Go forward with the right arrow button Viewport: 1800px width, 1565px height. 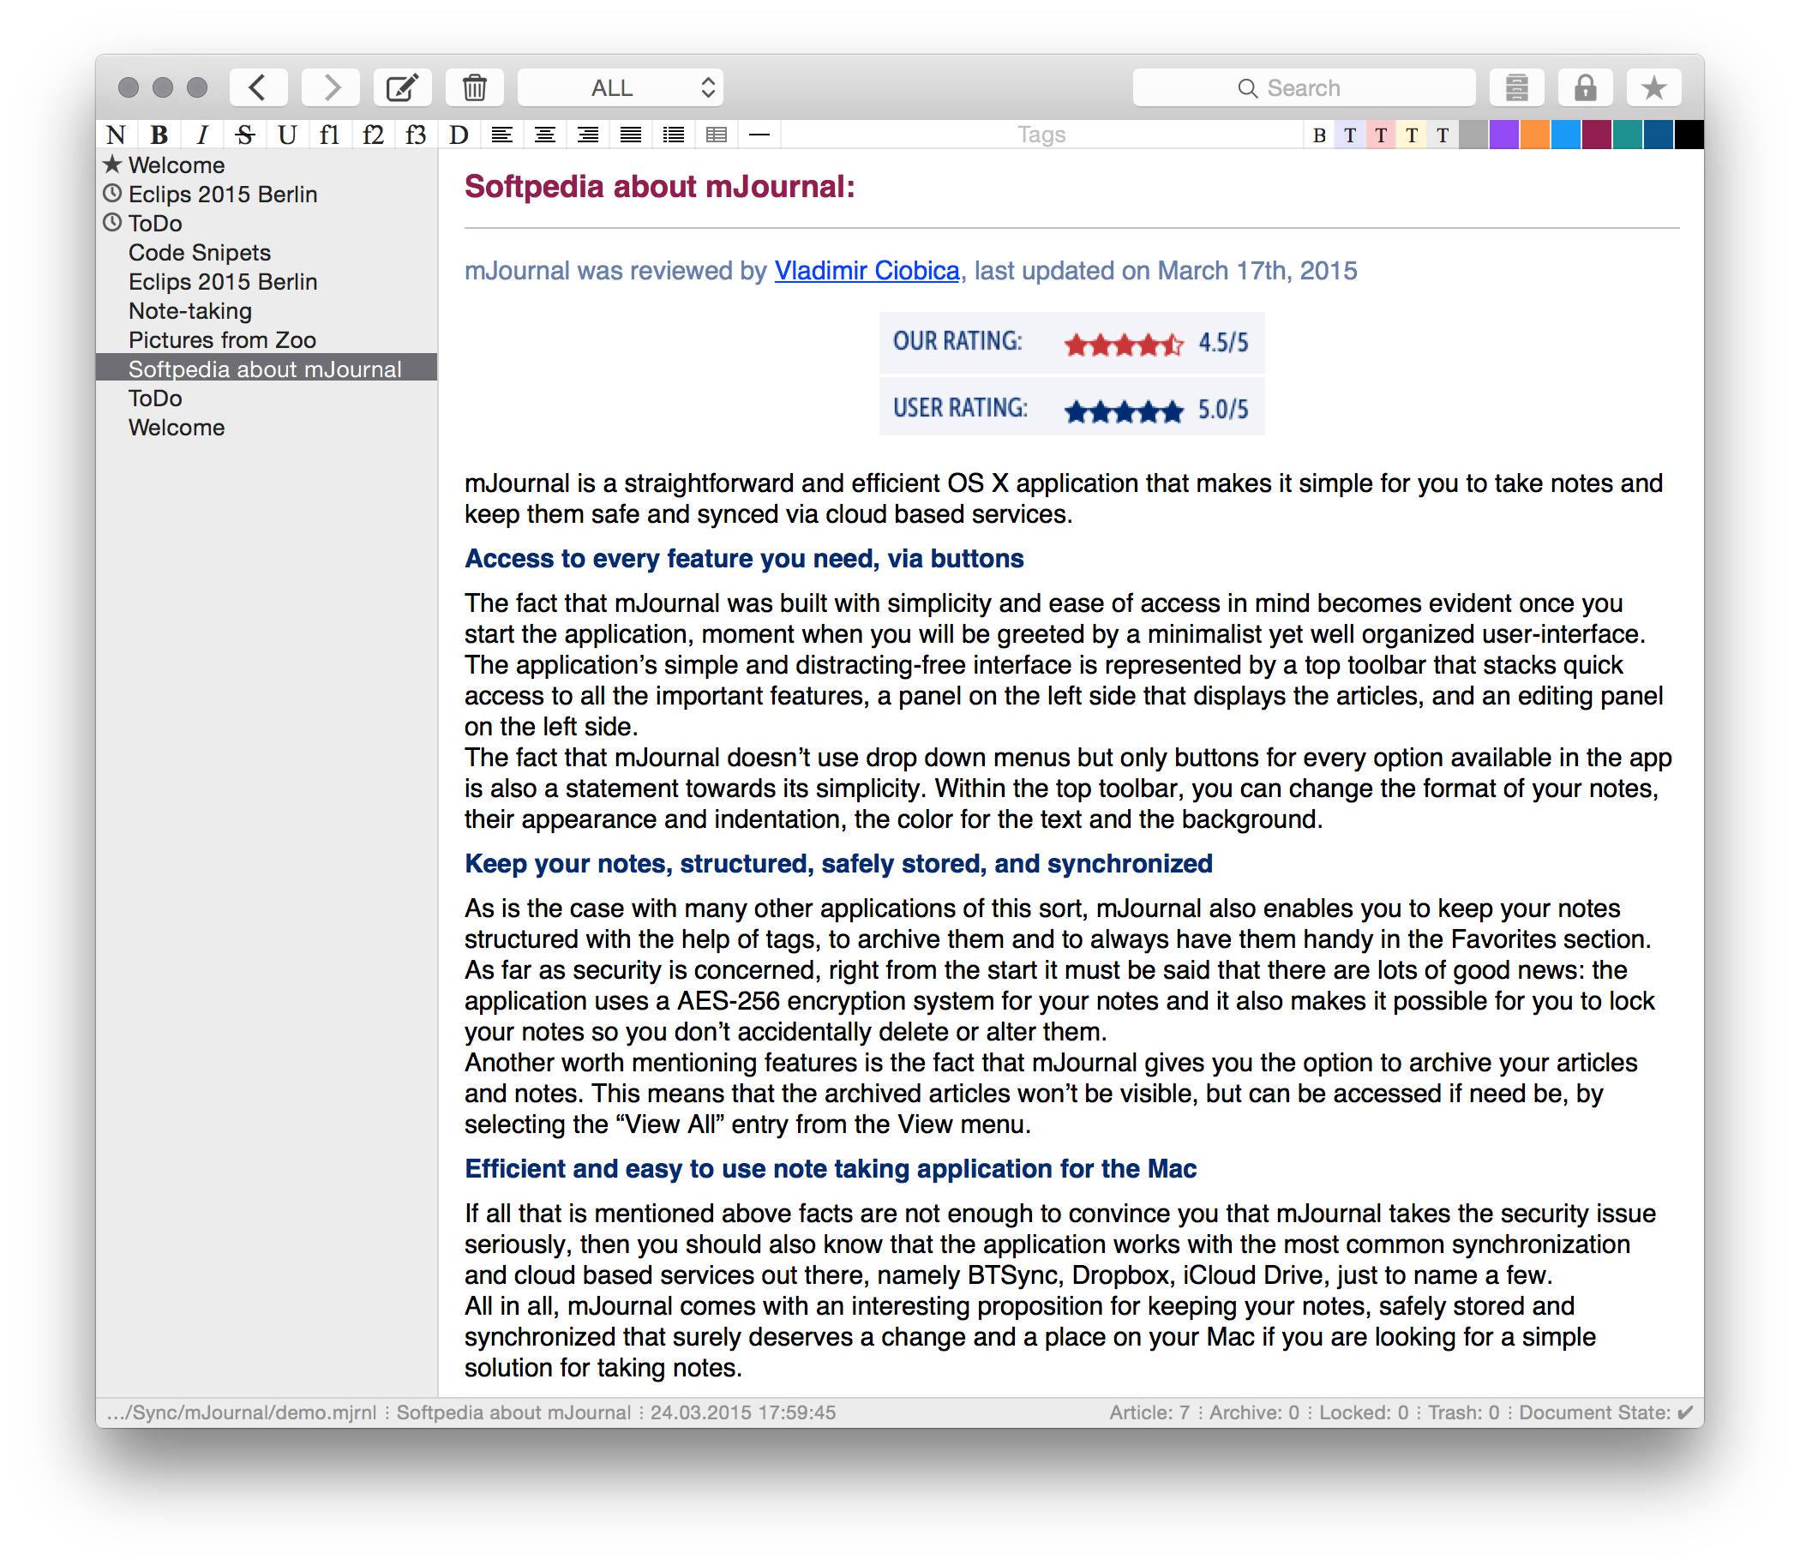click(330, 87)
